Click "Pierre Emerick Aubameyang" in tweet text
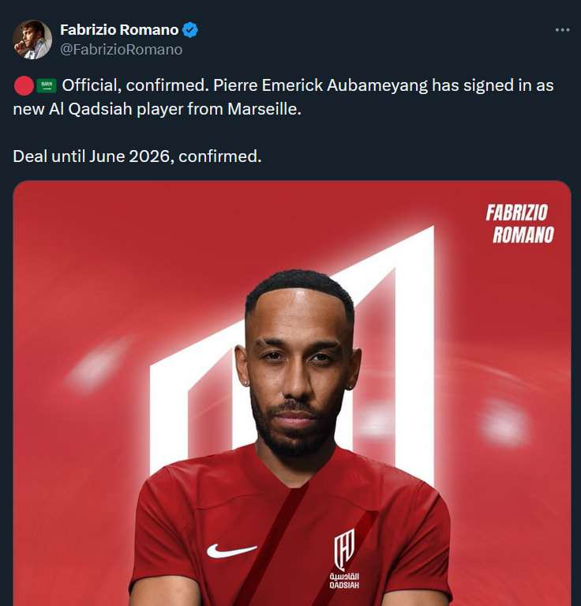581x606 pixels. 320,85
